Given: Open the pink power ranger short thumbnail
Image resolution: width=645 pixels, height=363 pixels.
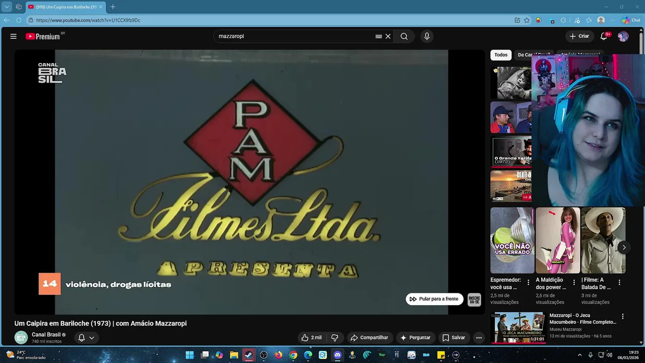Looking at the screenshot, I should pos(558,240).
